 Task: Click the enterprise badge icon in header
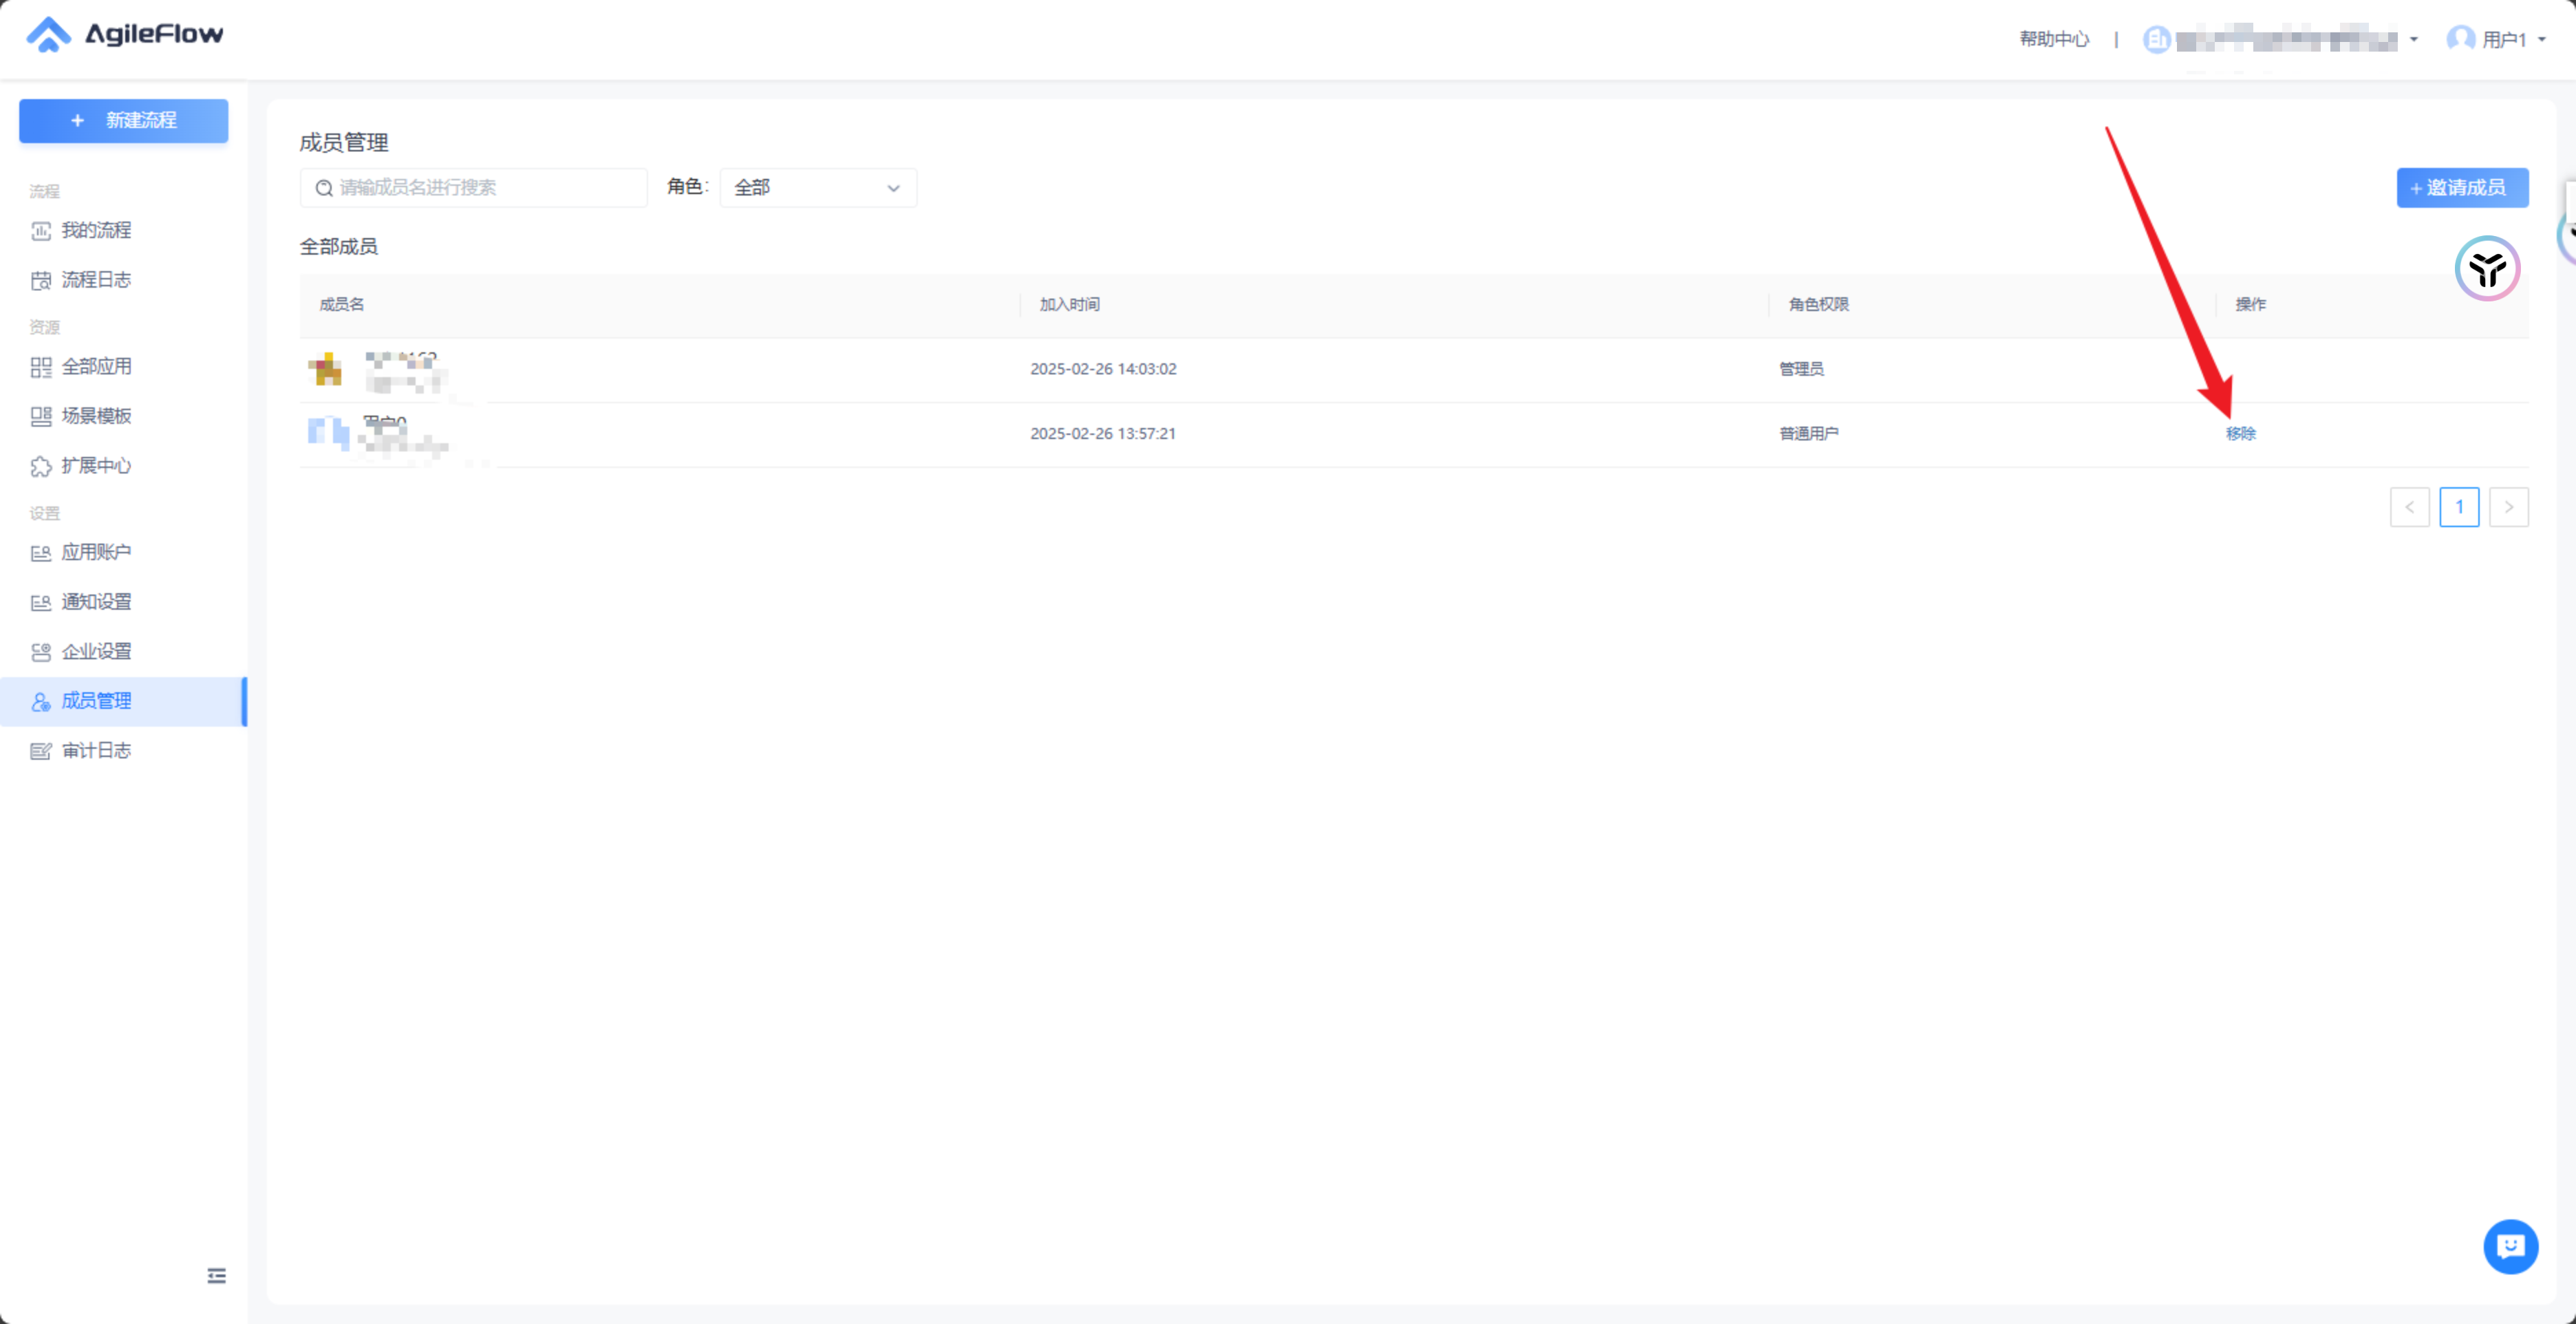pos(2156,40)
